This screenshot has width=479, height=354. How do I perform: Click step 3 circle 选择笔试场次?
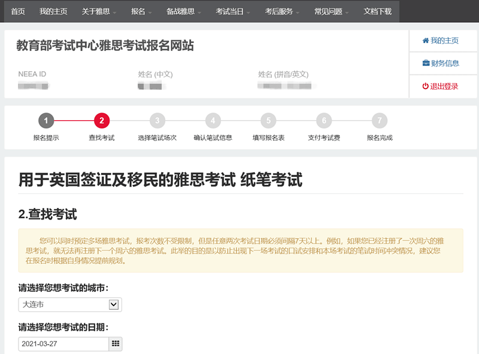pyautogui.click(x=157, y=121)
